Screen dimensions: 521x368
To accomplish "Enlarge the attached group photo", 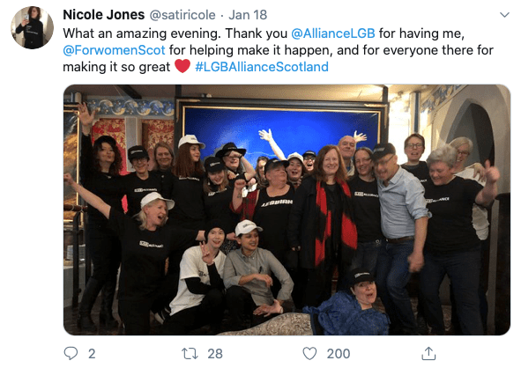I will (x=287, y=210).
